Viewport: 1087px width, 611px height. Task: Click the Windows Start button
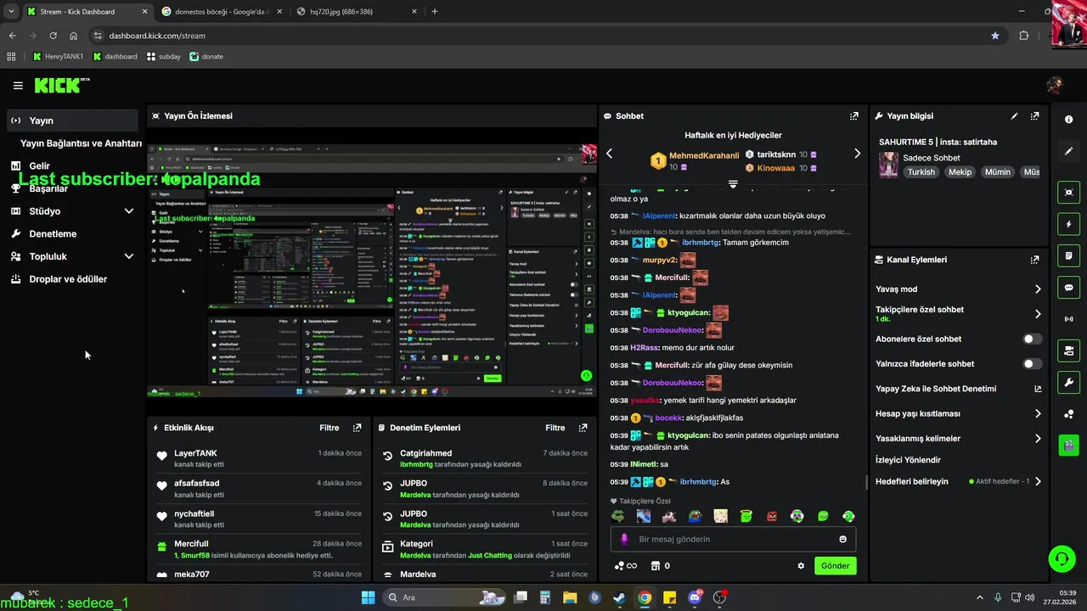click(x=368, y=597)
